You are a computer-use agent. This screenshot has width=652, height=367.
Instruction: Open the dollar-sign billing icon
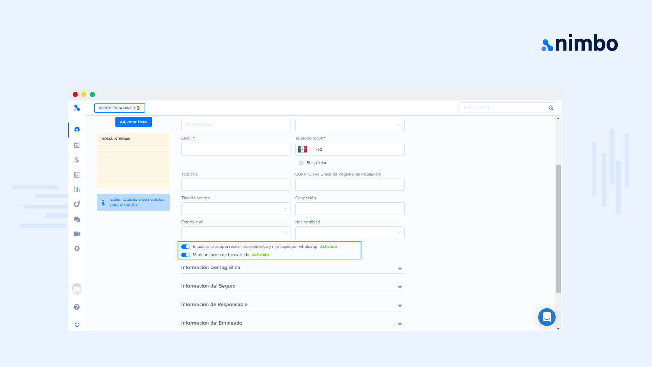coord(77,160)
